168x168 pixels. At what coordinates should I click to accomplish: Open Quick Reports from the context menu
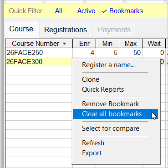pos(115,89)
